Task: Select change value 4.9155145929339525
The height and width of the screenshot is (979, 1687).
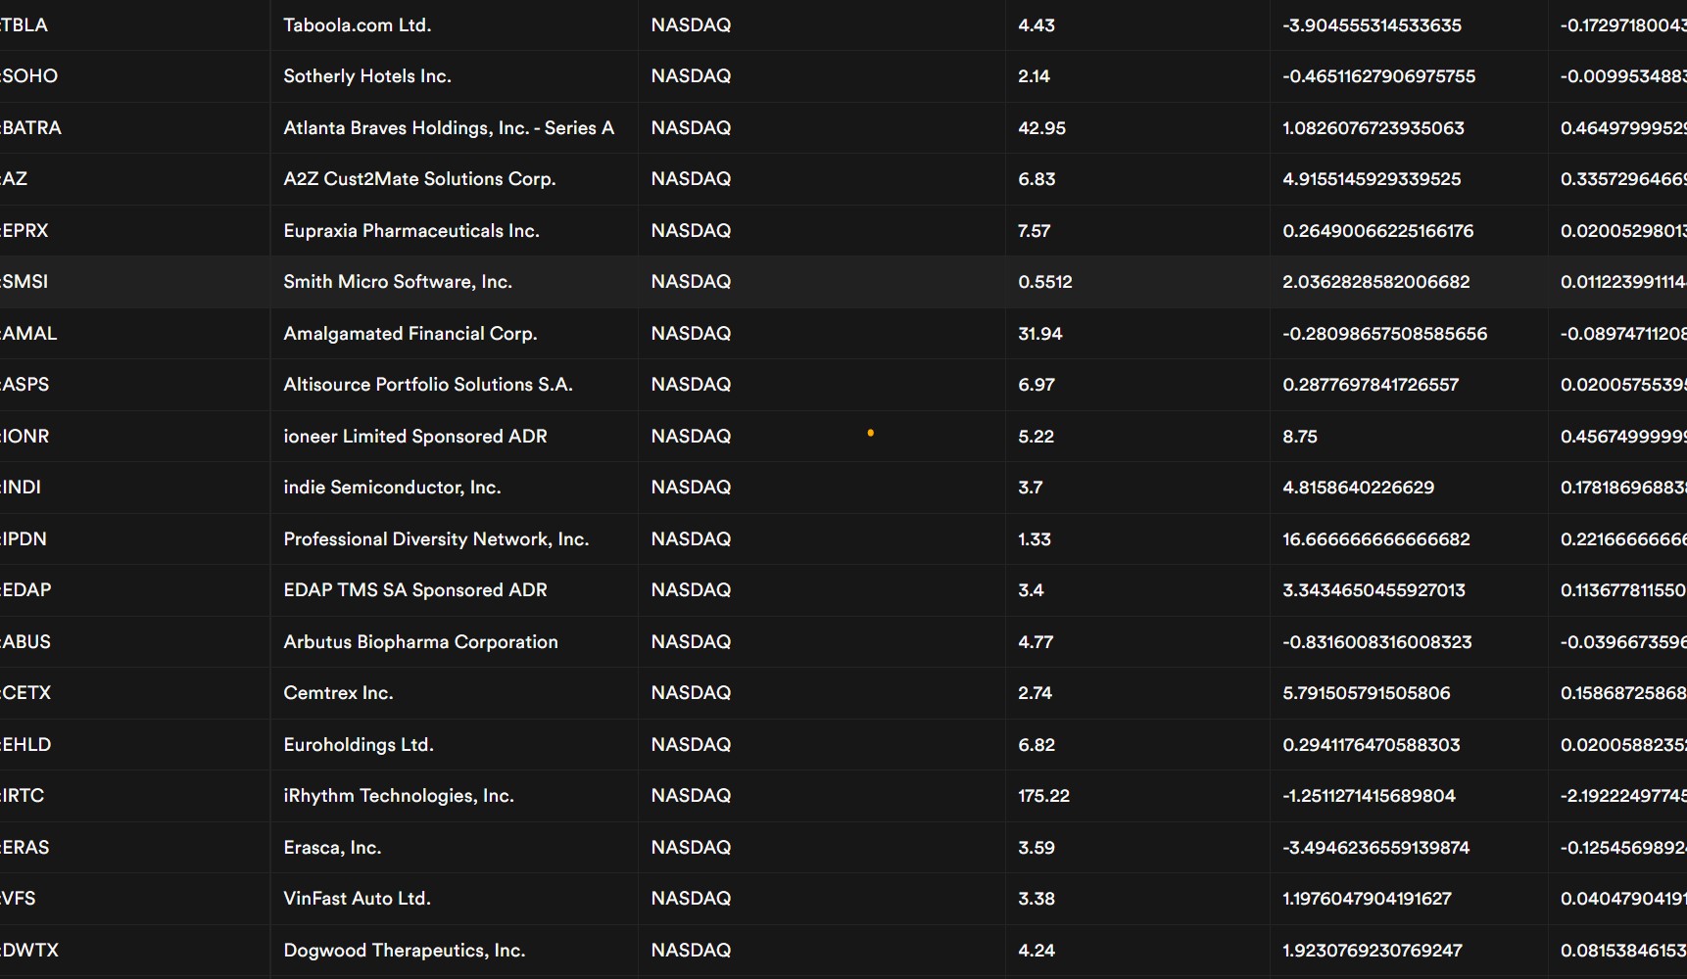Action: tap(1372, 179)
